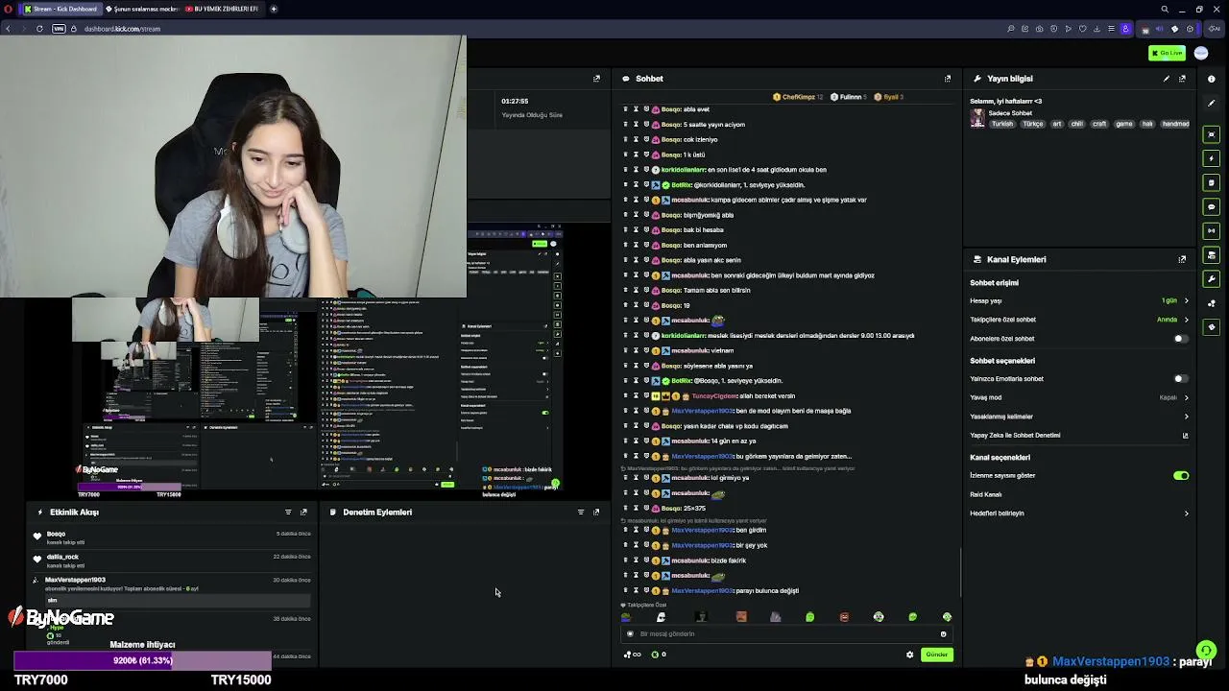Image resolution: width=1229 pixels, height=691 pixels.
Task: Delete Bosqo's 'abla evet' message
Action: click(625, 109)
